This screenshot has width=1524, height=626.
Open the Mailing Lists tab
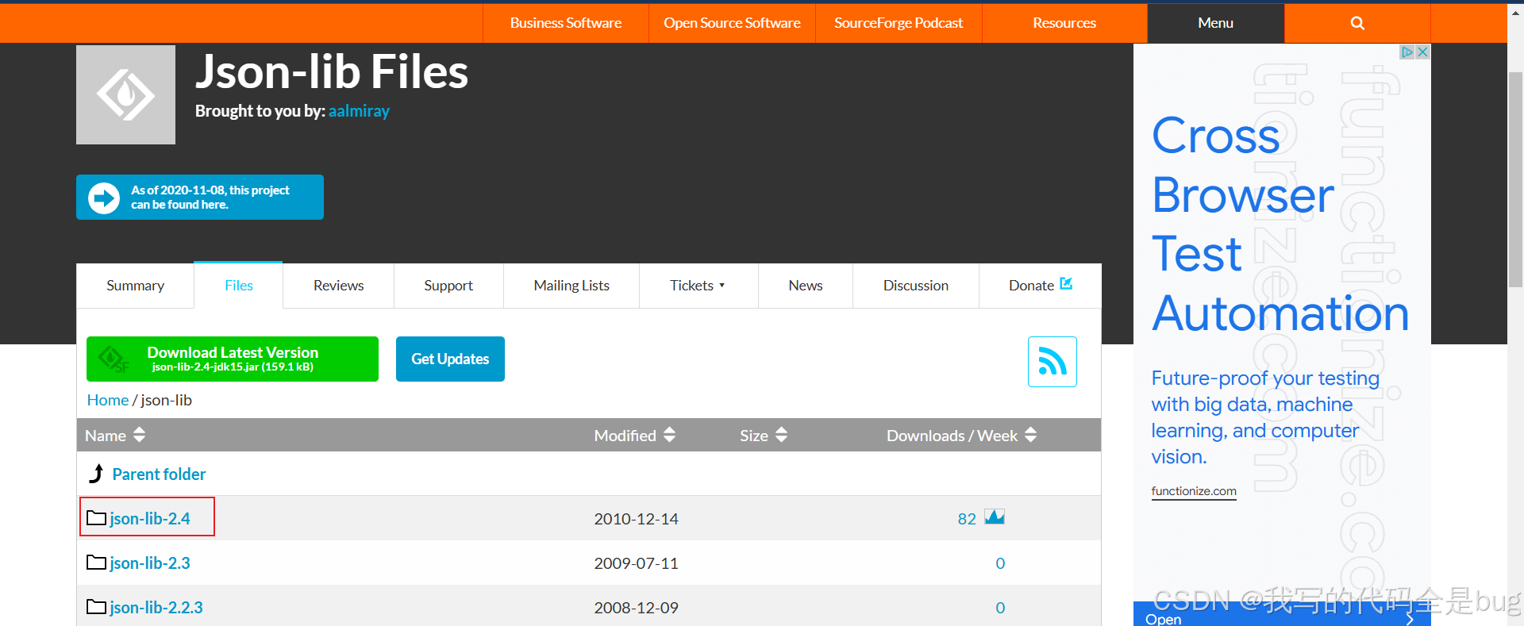(x=571, y=286)
